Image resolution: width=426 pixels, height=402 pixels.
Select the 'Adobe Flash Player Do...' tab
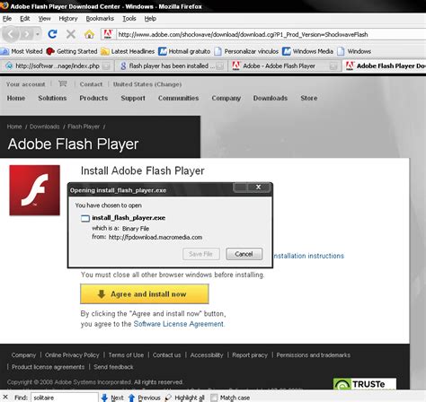click(x=385, y=66)
